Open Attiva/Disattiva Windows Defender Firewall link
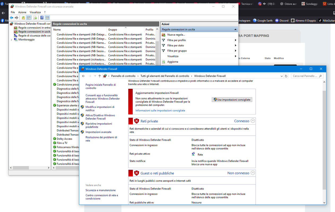The height and width of the screenshot is (212, 335). (x=100, y=117)
